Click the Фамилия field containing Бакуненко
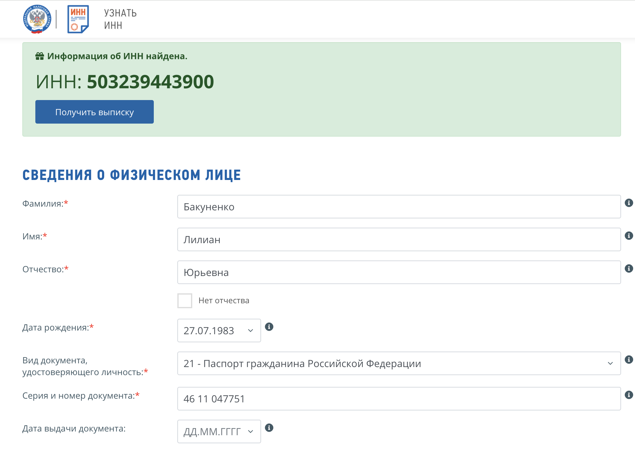Image resolution: width=635 pixels, height=451 pixels. 399,207
